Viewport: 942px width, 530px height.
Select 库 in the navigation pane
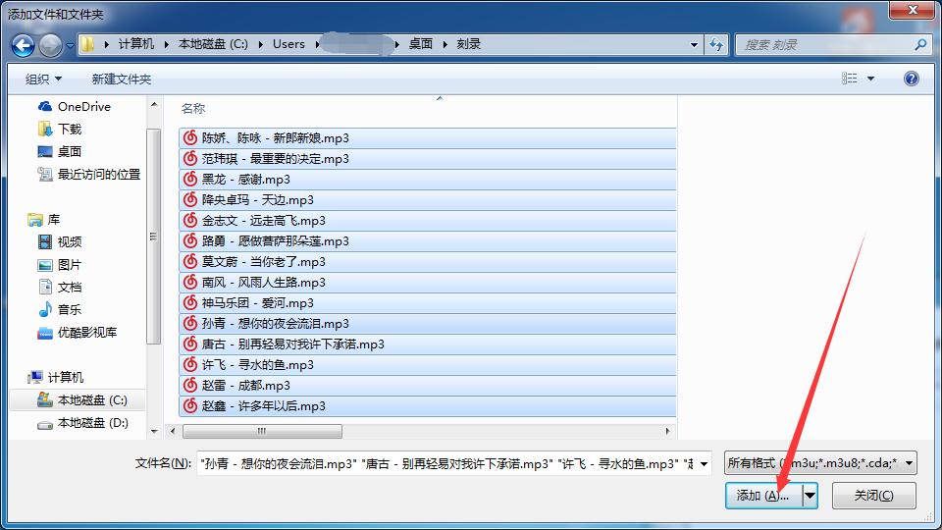(x=44, y=219)
